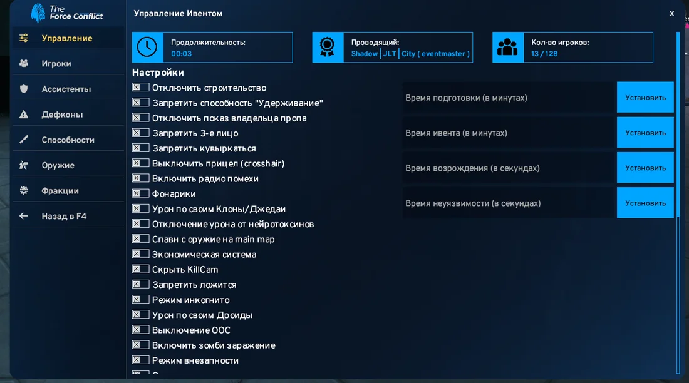
Task: Click Установить for Время возрождения
Action: coord(645,167)
